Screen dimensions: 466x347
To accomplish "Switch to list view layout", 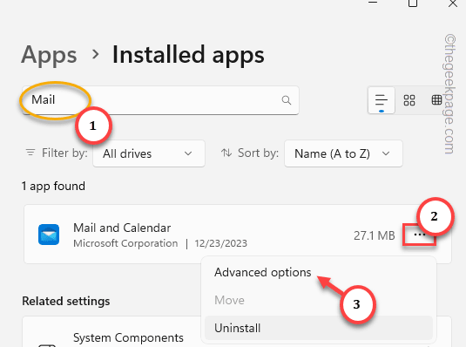I will tap(382, 100).
